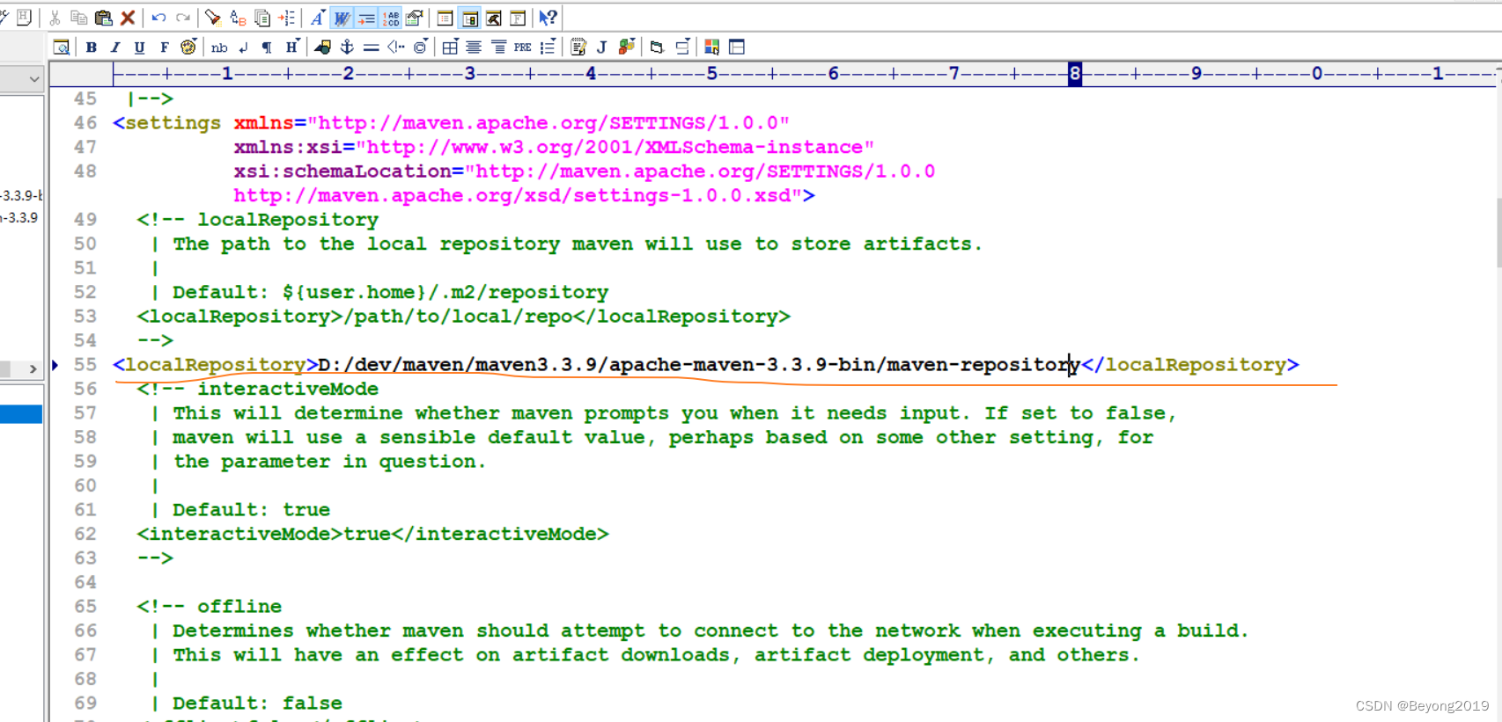Click the left panel scroll right arrow
The width and height of the screenshot is (1502, 722).
(33, 369)
